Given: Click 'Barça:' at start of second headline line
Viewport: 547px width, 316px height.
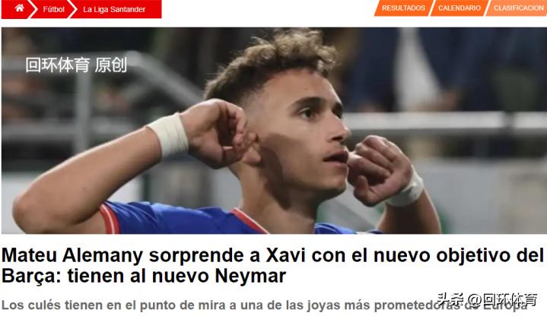Looking at the screenshot, I should [31, 276].
